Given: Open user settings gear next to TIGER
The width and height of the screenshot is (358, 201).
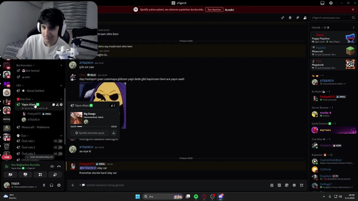Looking at the screenshot, I should click(59, 185).
